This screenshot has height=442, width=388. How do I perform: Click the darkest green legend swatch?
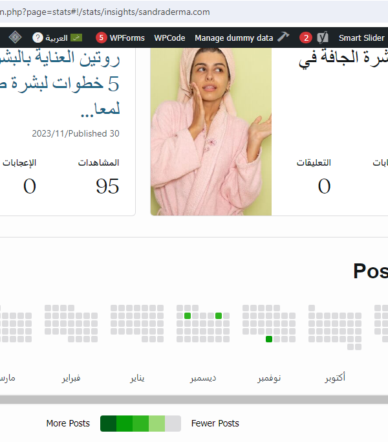coord(108,423)
